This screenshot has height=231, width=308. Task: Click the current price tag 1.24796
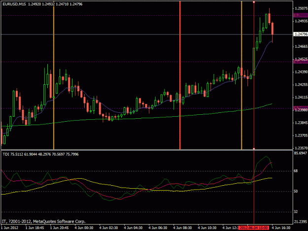(301, 34)
